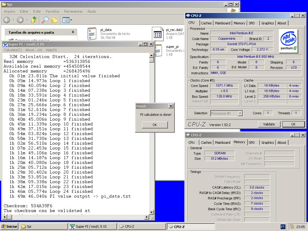Switch to Spi folder taskbar button
Screen dimensions: 308x231
tap(44, 226)
